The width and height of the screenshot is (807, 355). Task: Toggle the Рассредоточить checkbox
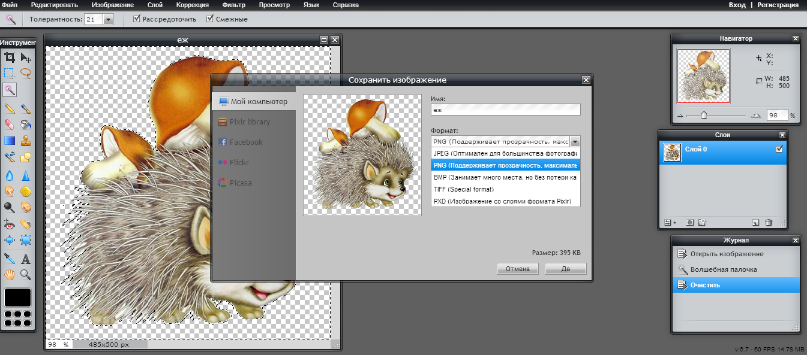(137, 19)
